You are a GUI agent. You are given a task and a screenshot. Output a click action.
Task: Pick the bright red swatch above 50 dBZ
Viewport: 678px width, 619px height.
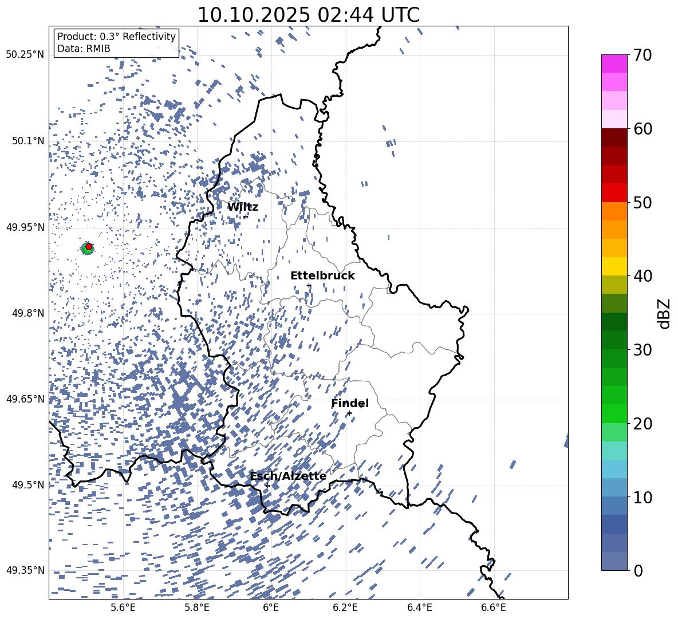coord(614,192)
